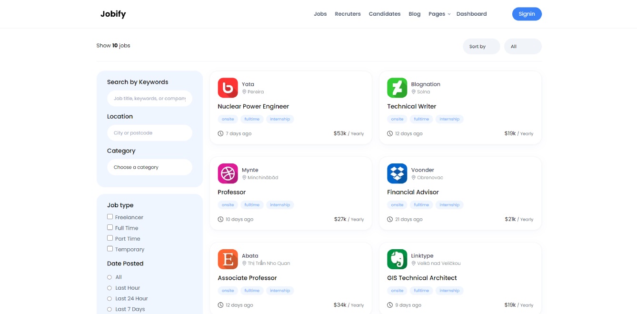The height and width of the screenshot is (314, 637).
Task: Click the clock icon next to 9 days ago
Action: pyautogui.click(x=390, y=305)
